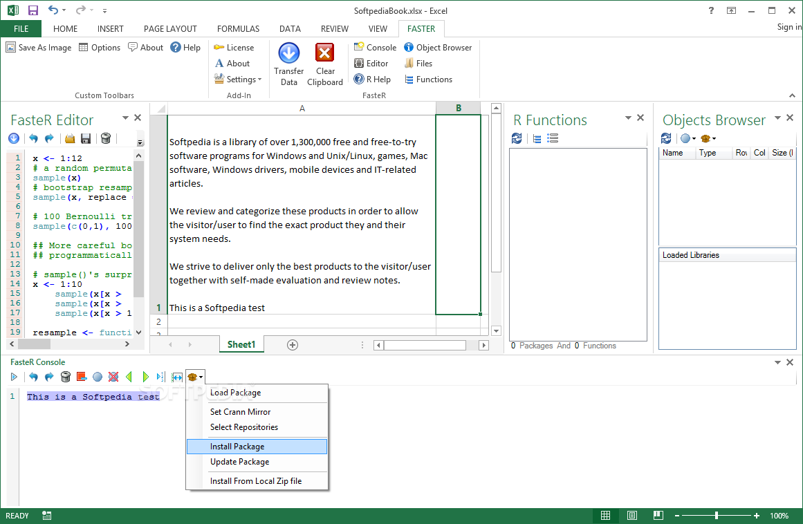
Task: Click License in the Add-In group
Action: pos(234,48)
